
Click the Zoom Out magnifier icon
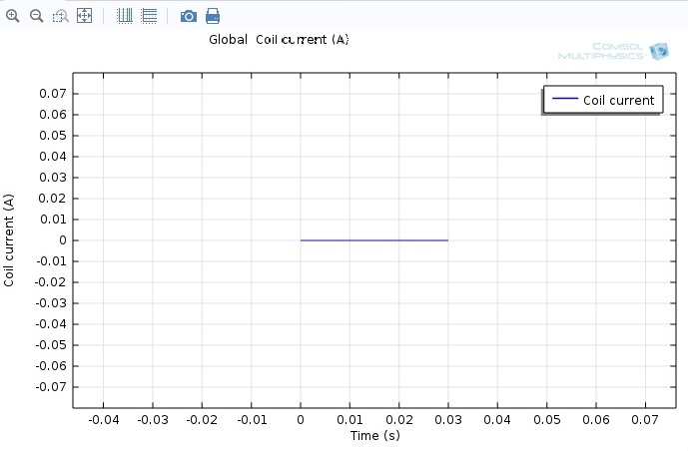pyautogui.click(x=36, y=16)
